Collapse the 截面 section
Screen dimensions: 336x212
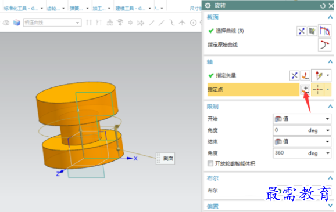point(330,17)
